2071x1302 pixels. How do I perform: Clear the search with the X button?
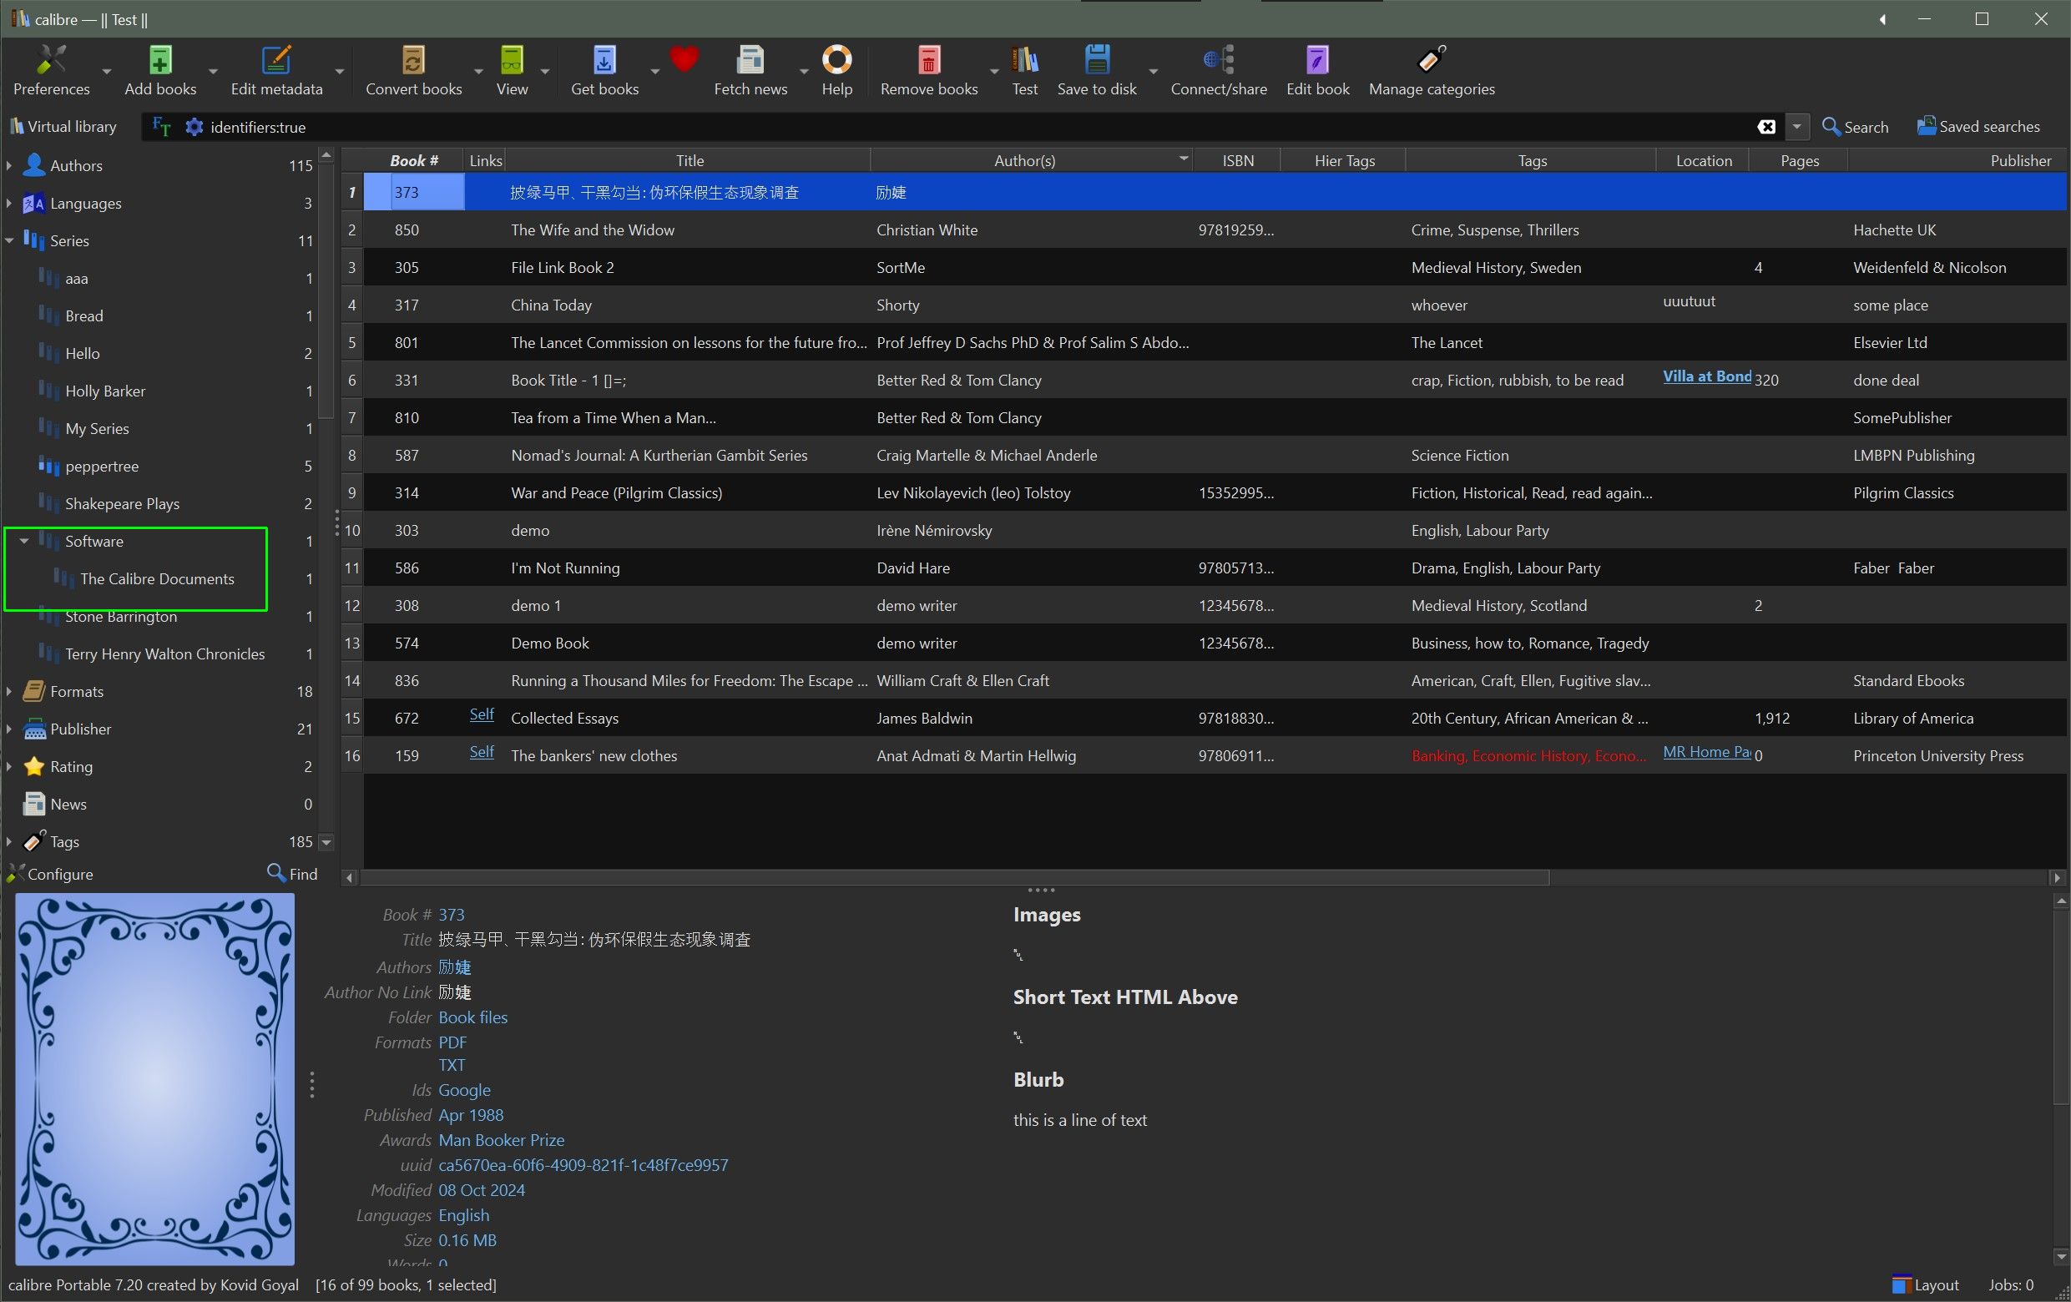click(1766, 127)
